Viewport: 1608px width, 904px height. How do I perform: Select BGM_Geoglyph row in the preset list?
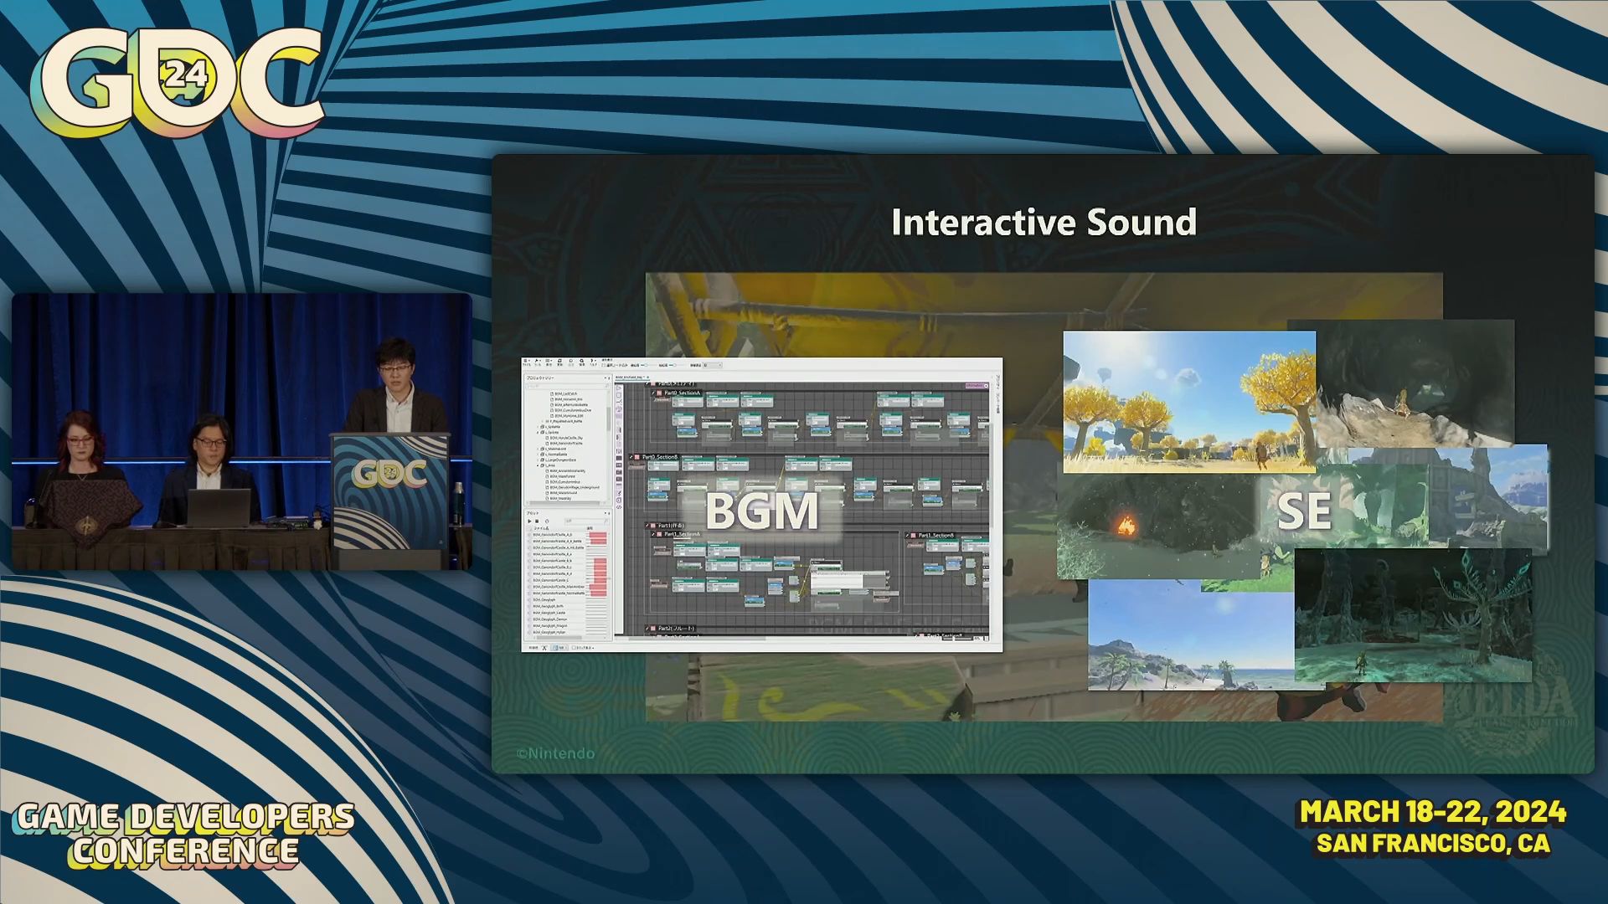(544, 599)
